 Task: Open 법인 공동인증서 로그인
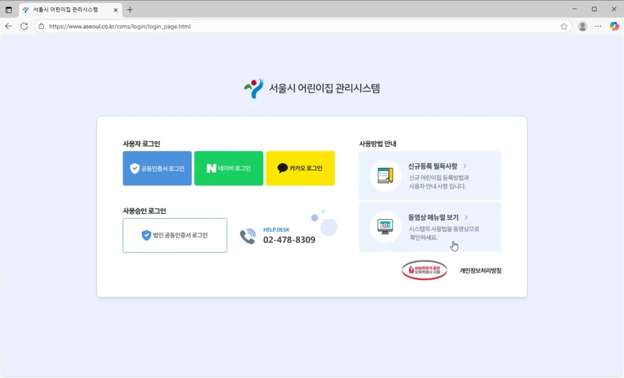pos(175,235)
